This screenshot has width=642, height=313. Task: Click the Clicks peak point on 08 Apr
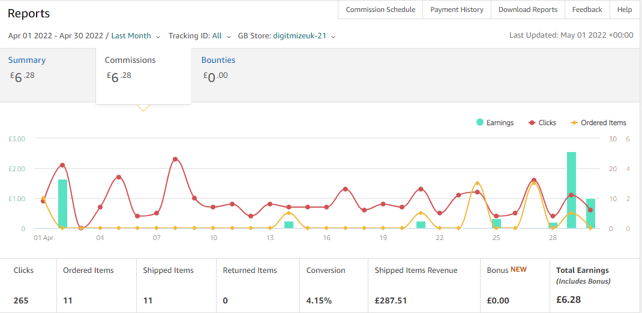click(x=175, y=159)
